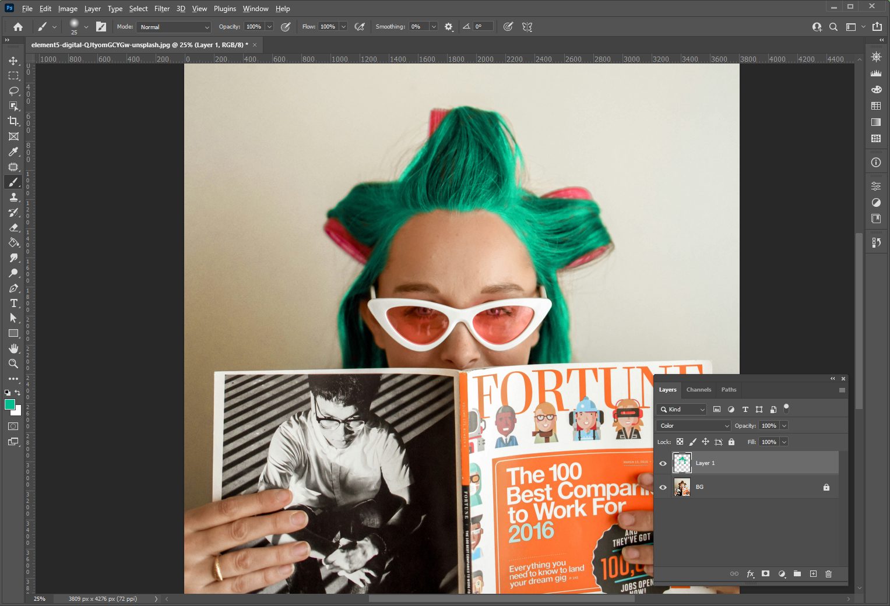Screen dimensions: 890x606
Task: Select the Rectangular Marquee tool
Action: (x=13, y=76)
